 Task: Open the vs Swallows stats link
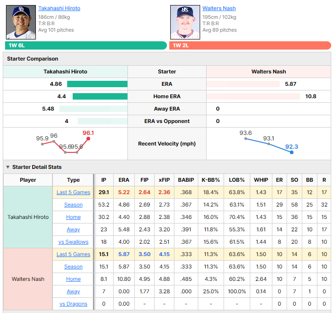tap(73, 242)
